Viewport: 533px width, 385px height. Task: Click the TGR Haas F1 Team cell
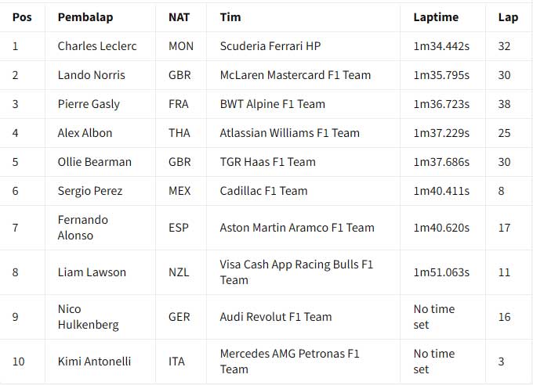tap(267, 162)
